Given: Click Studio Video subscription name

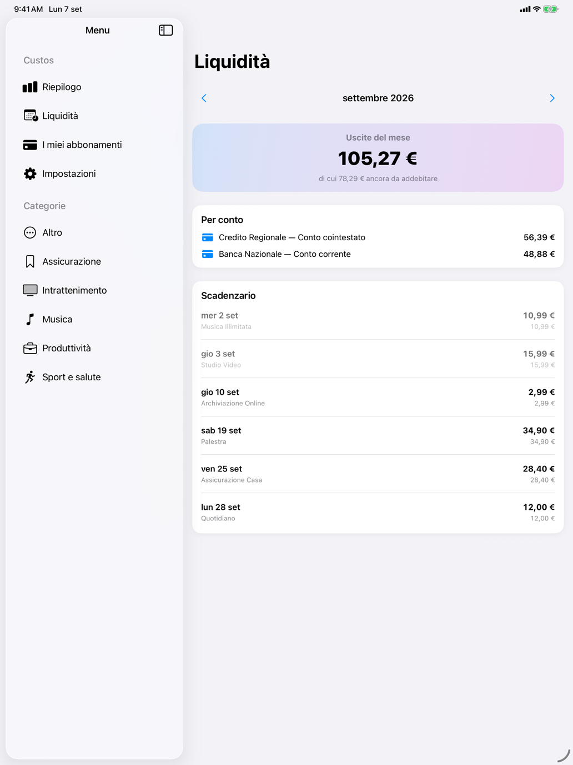Looking at the screenshot, I should (221, 365).
